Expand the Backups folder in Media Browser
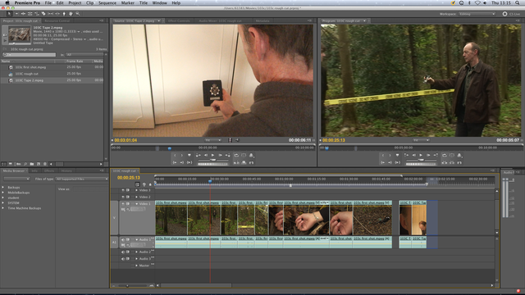The height and width of the screenshot is (295, 525). pyautogui.click(x=3, y=188)
